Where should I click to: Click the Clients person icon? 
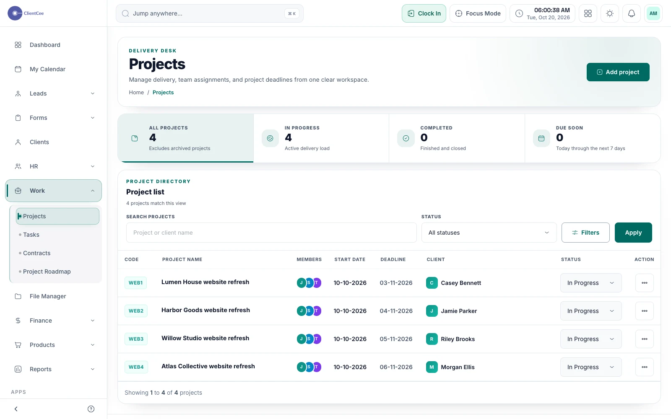pyautogui.click(x=18, y=142)
